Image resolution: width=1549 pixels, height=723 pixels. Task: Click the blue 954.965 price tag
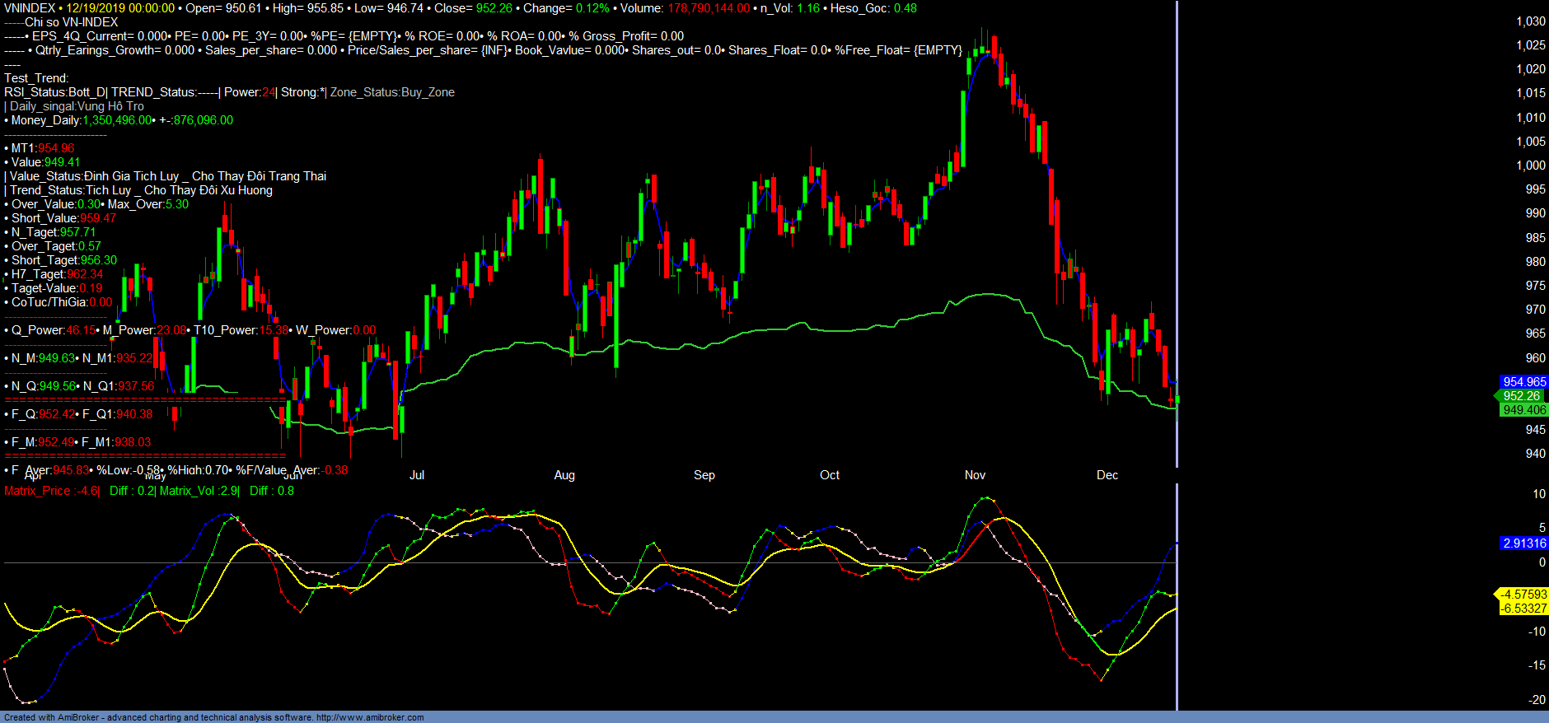[1523, 382]
